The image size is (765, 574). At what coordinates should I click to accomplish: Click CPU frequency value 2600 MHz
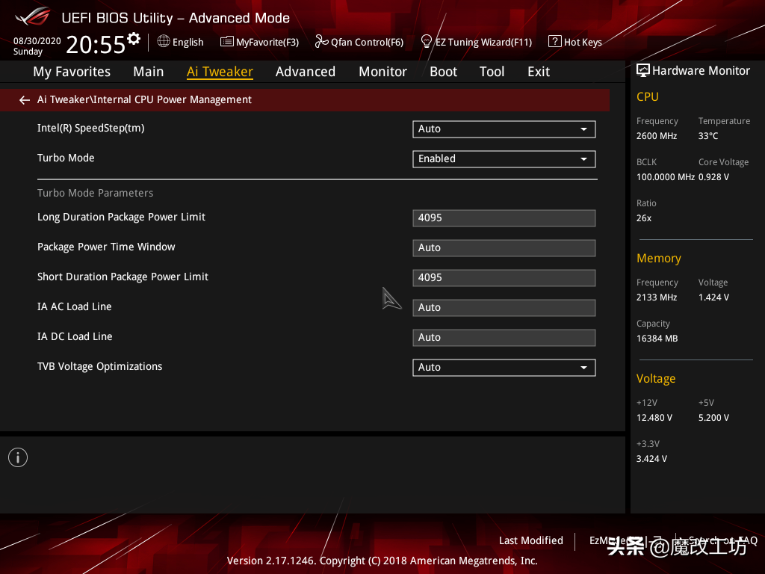point(657,136)
